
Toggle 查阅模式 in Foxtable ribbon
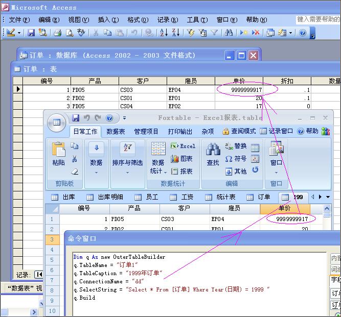click(239, 131)
